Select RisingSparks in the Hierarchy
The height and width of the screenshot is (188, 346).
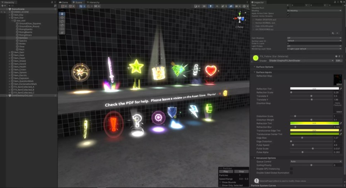point(26,29)
